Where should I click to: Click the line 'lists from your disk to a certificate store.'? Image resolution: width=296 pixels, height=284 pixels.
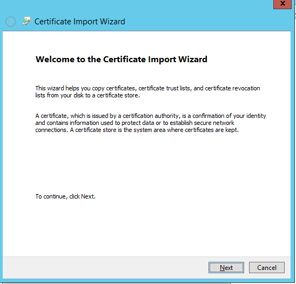point(88,95)
